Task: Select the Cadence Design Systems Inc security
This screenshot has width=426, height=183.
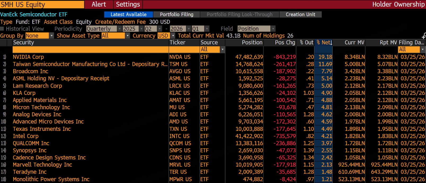Action: pos(49,158)
